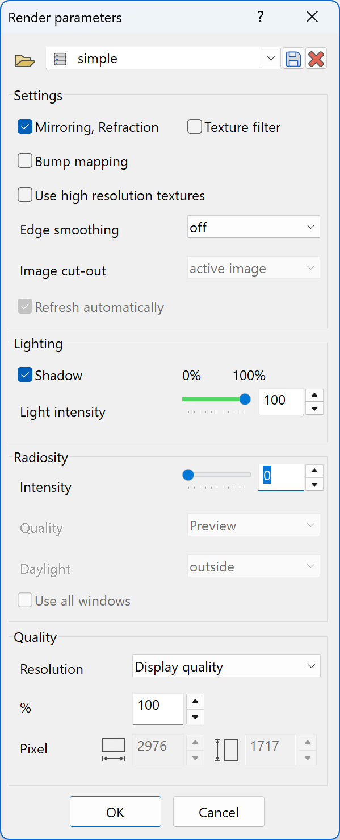Open the Edge smoothing dropdown
This screenshot has width=340, height=840.
pyautogui.click(x=253, y=227)
